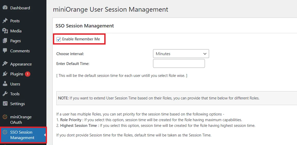Click the Enter Default Time label
This screenshot has height=145, width=297.
[73, 64]
